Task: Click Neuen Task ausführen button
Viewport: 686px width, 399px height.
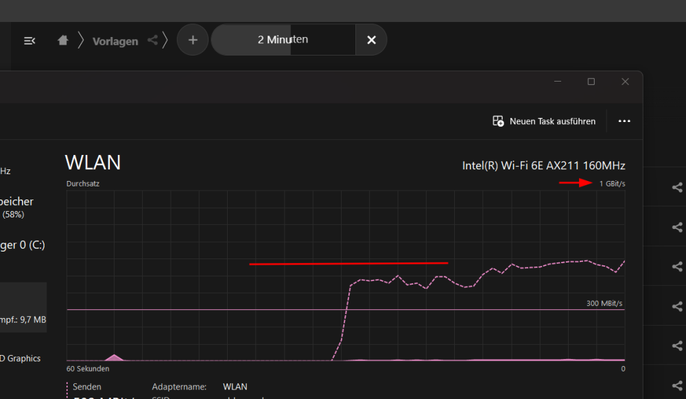Action: click(544, 121)
